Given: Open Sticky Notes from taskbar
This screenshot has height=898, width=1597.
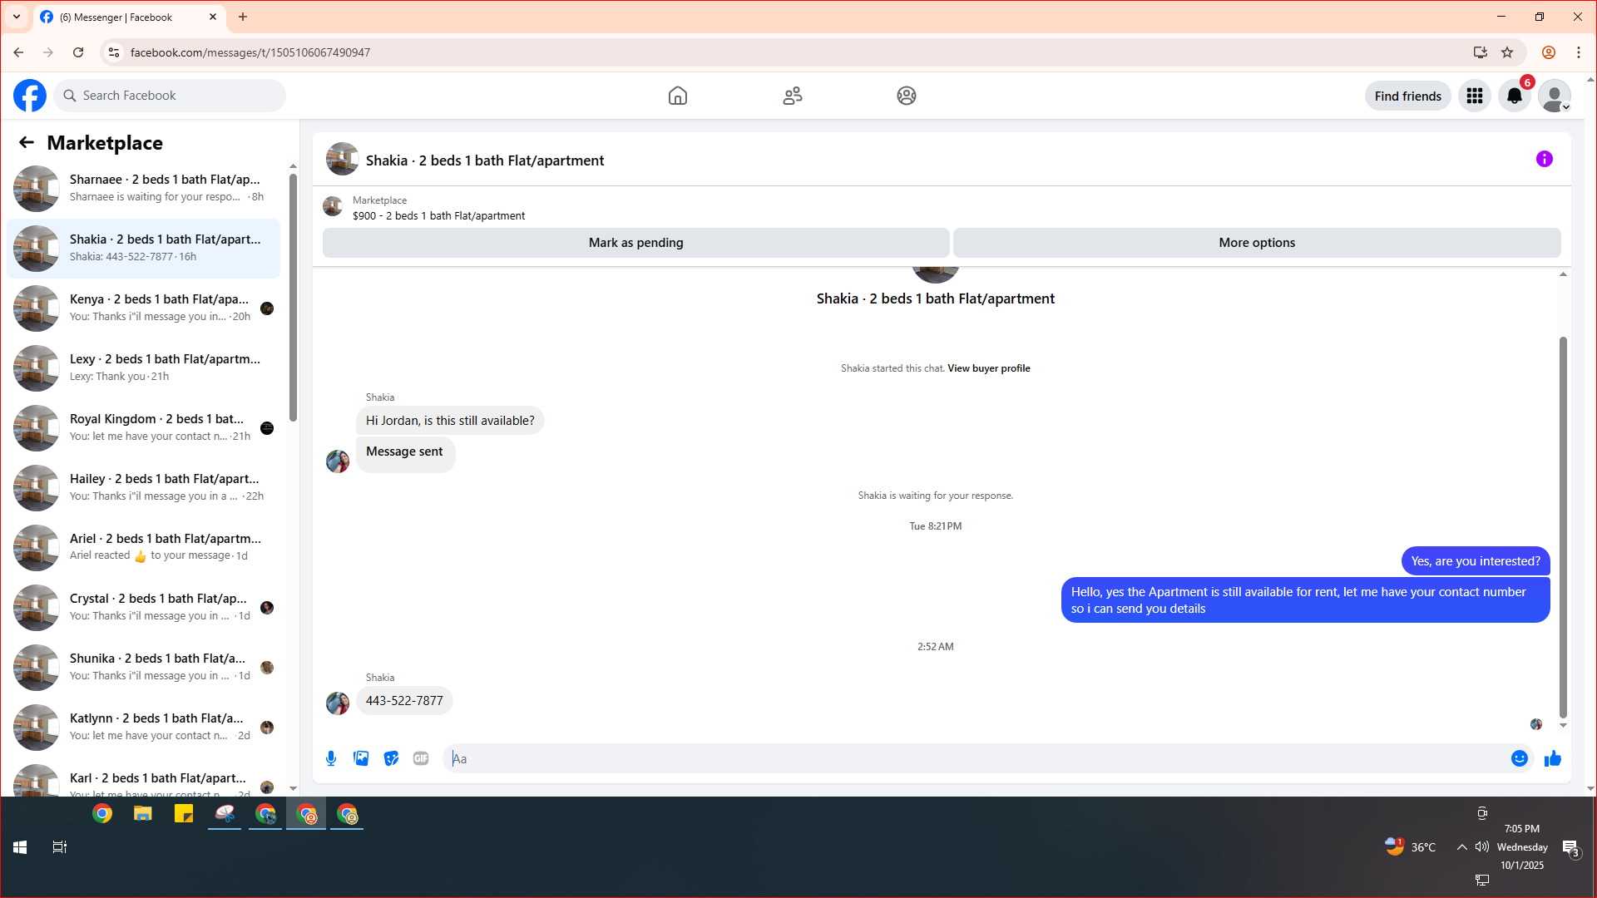Looking at the screenshot, I should pos(184,814).
